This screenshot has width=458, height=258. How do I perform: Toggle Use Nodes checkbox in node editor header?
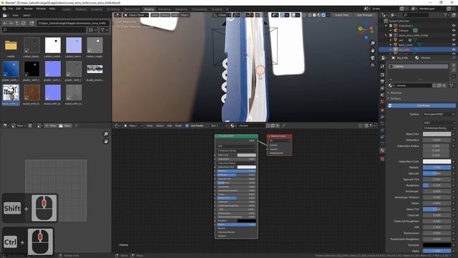click(x=187, y=125)
